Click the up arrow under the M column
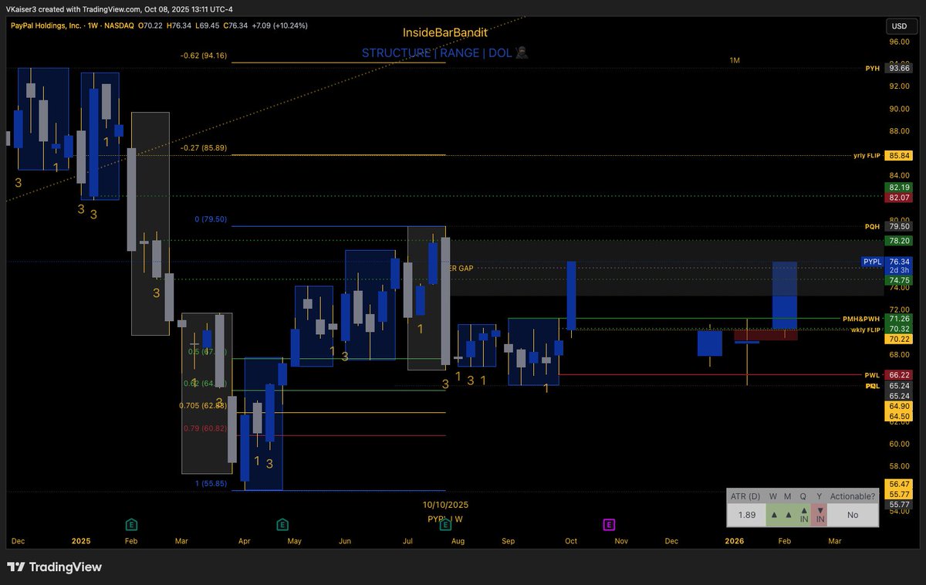 788,515
